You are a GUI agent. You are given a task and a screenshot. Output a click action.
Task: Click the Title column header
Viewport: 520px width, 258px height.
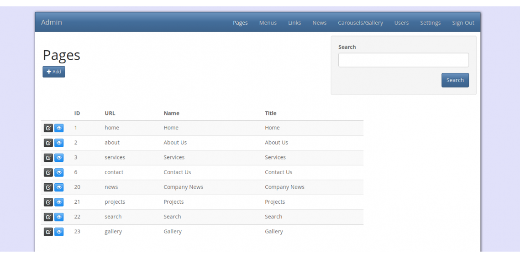tap(271, 113)
